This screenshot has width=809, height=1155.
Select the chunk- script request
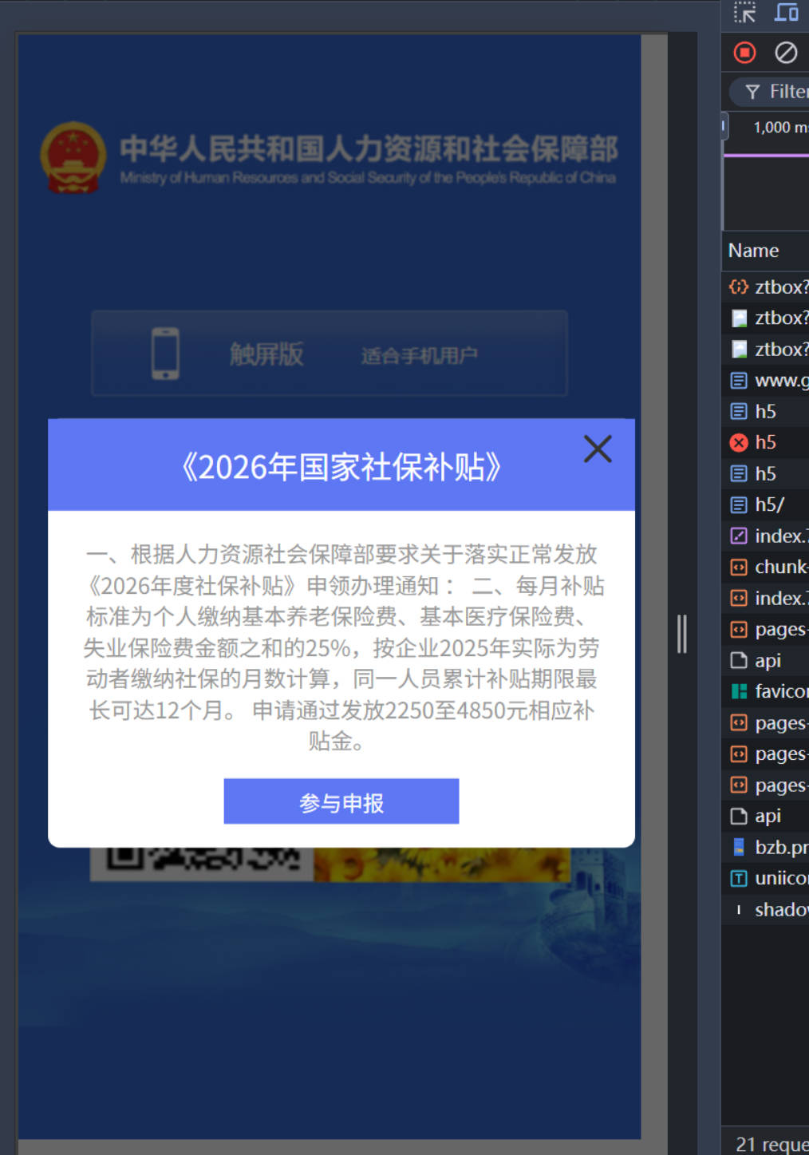(x=779, y=567)
